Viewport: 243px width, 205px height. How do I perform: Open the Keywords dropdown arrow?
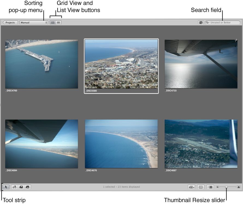[x=193, y=187]
